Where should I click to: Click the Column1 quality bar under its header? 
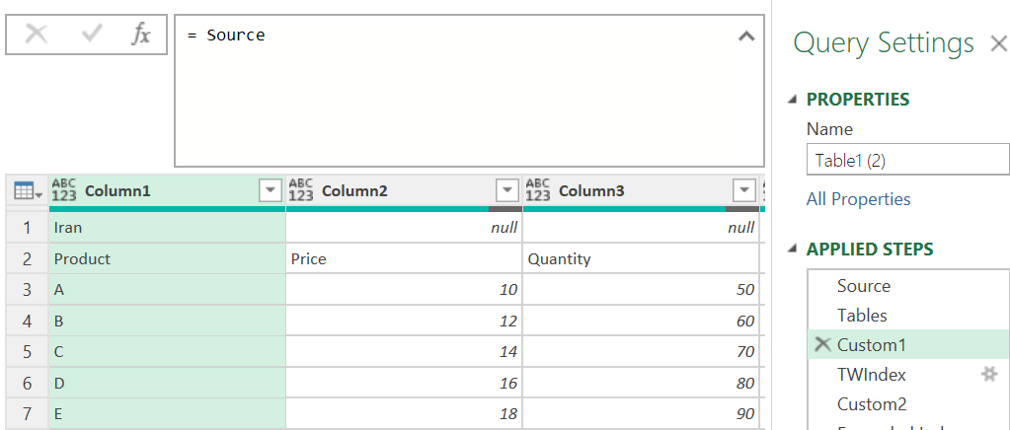coord(168,208)
